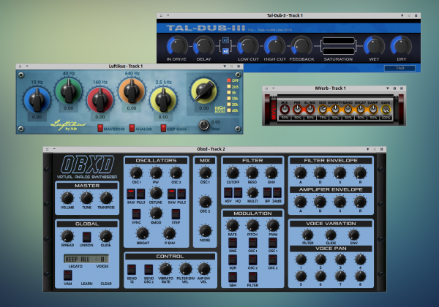Open the KEEP ALL legato selector
The image size is (439, 307).
[x=78, y=259]
